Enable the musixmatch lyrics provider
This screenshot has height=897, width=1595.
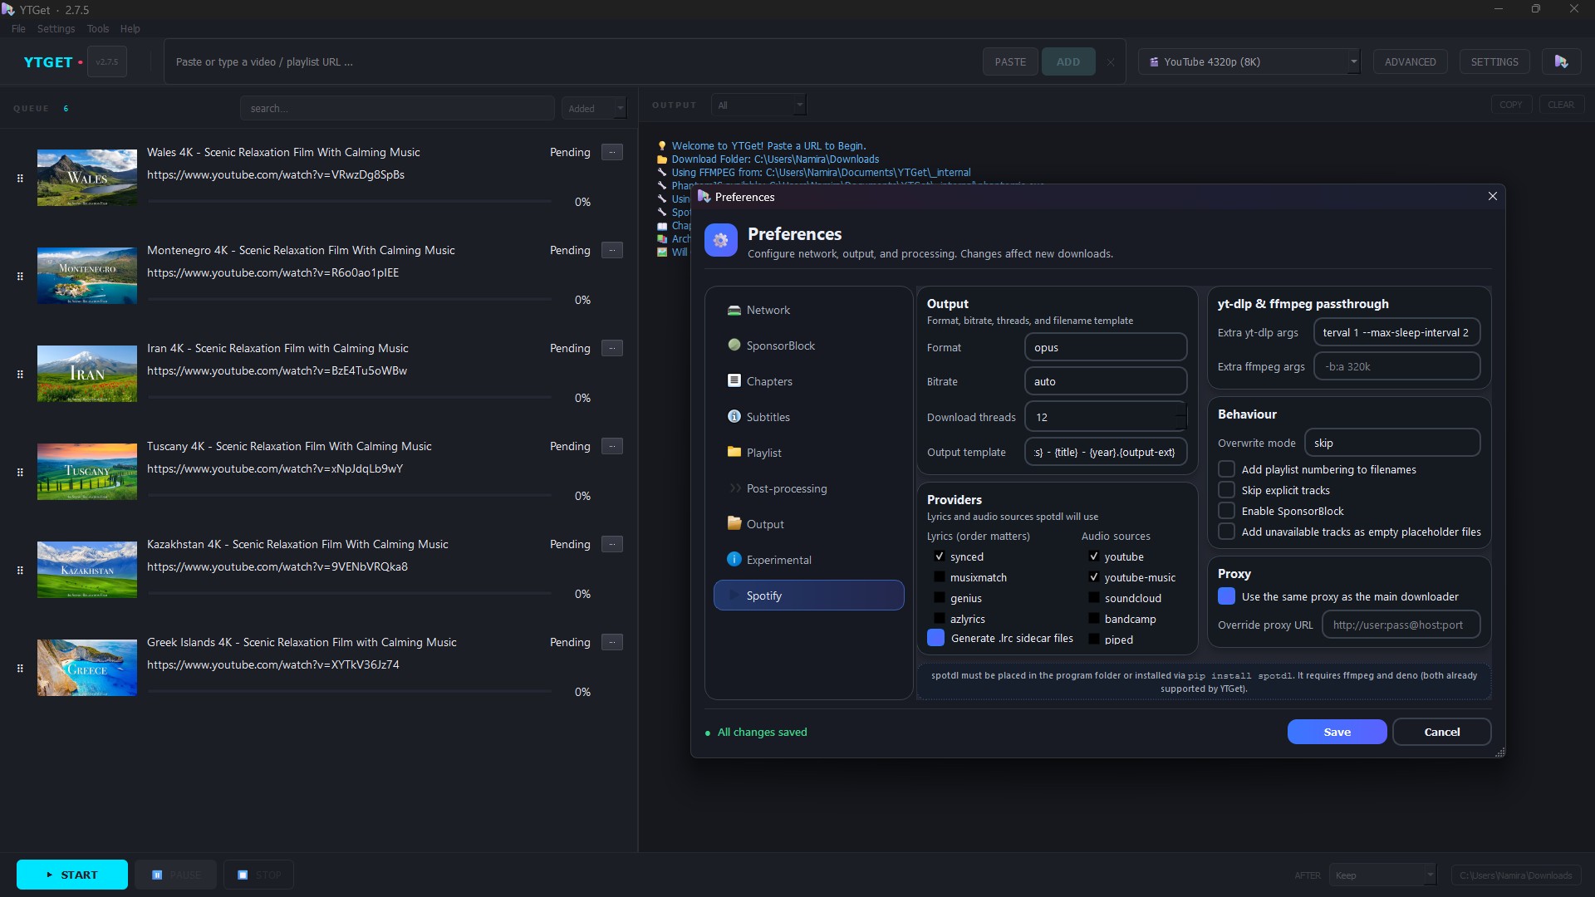click(x=939, y=577)
